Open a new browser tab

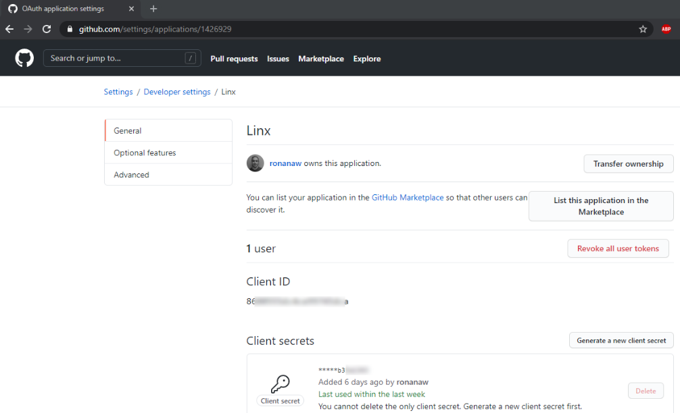pyautogui.click(x=153, y=9)
